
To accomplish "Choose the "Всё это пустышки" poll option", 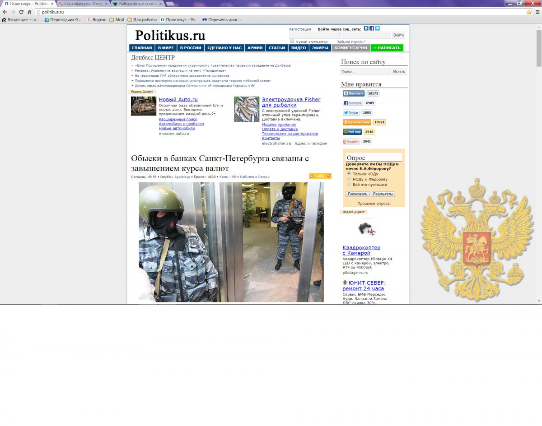I will (x=349, y=185).
